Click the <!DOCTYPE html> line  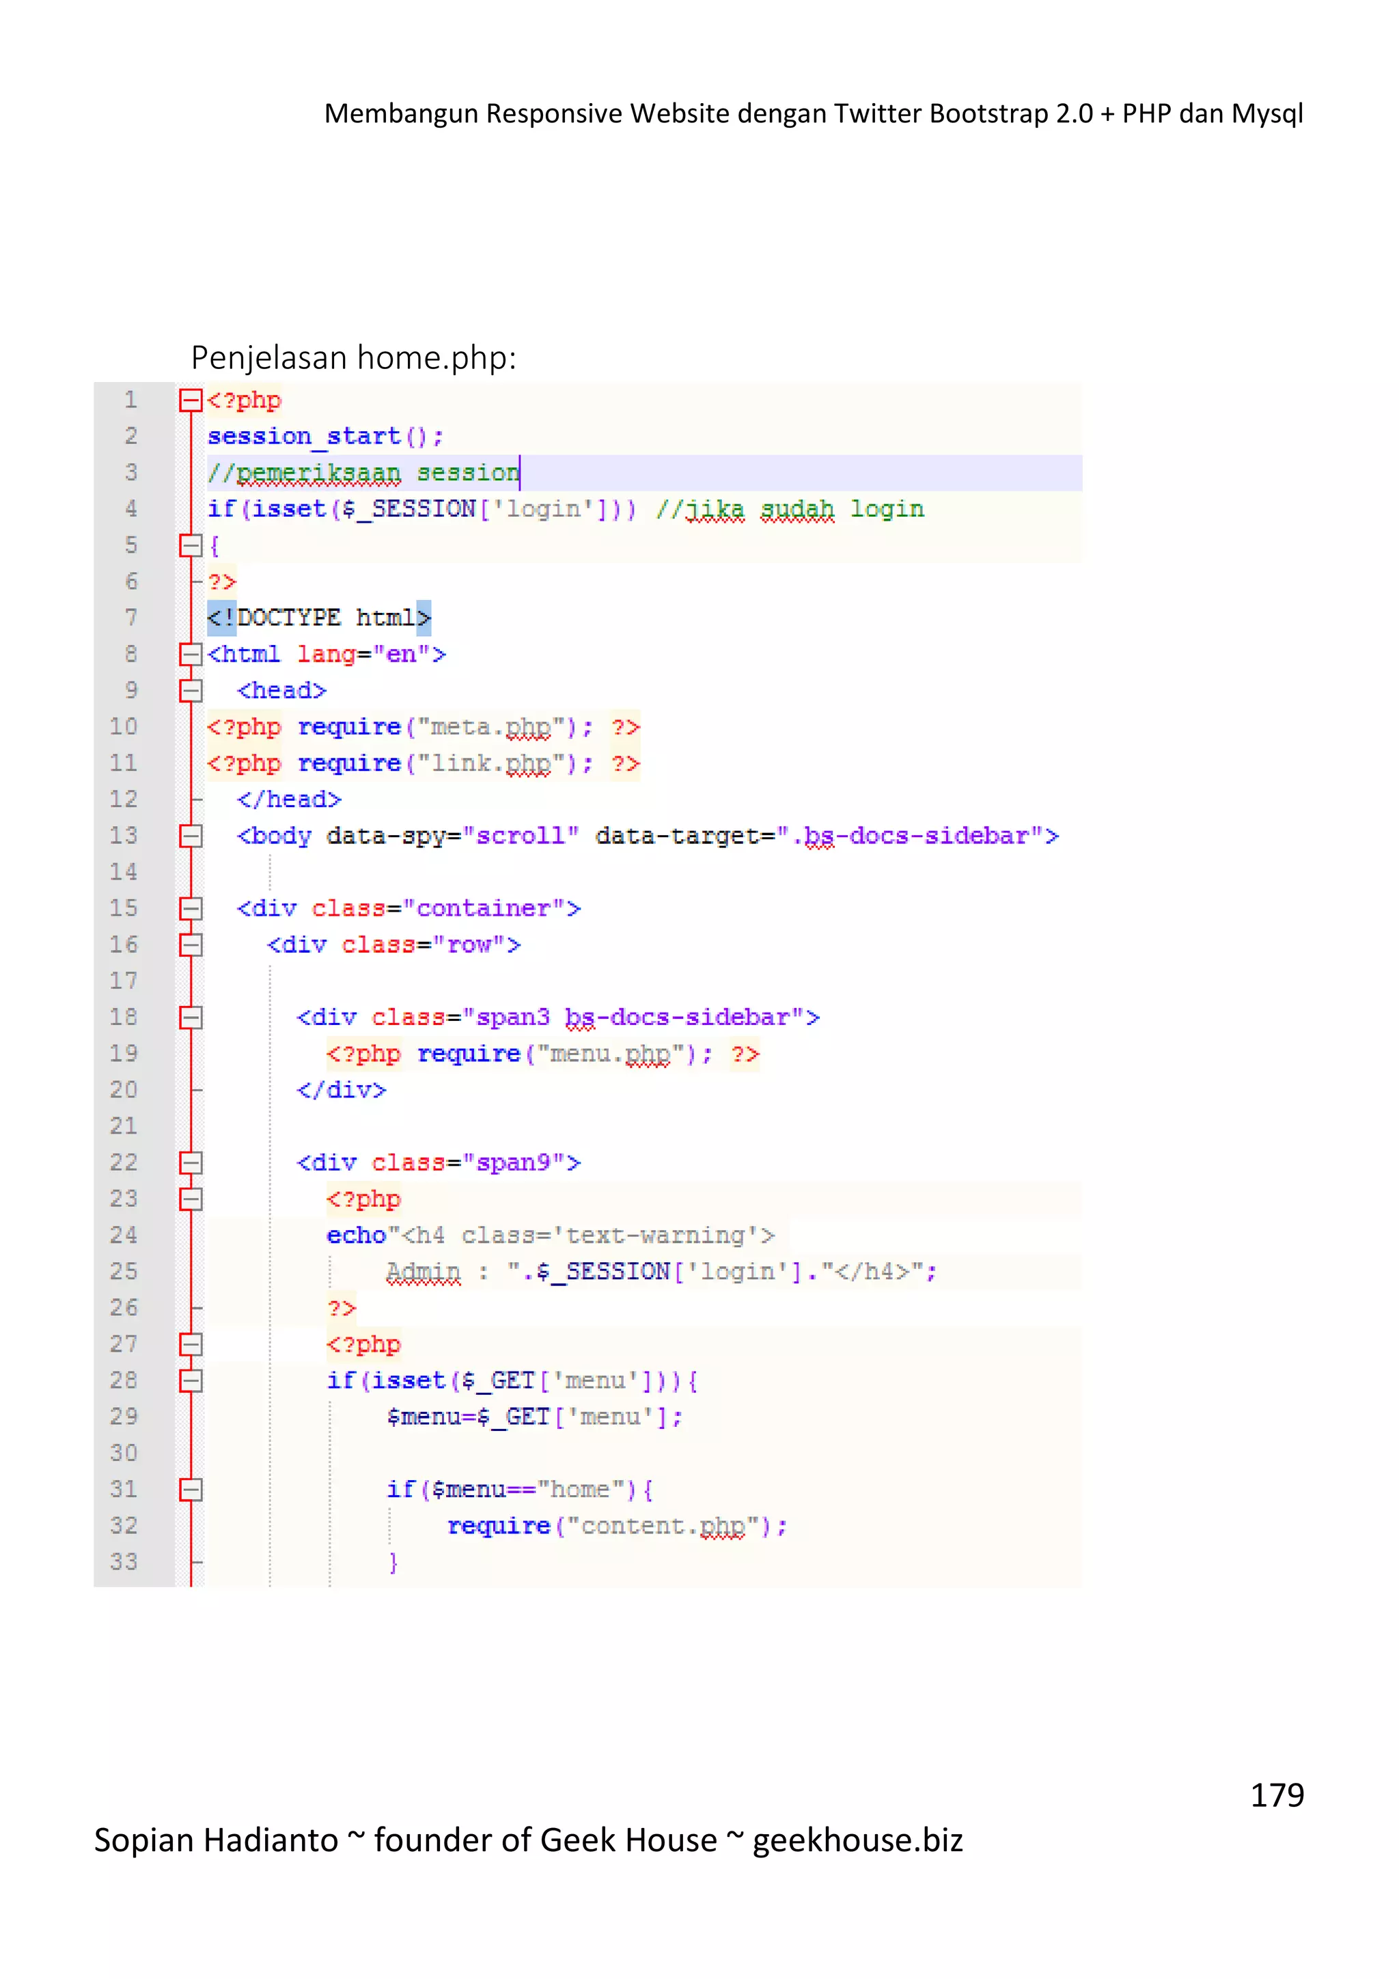click(319, 617)
